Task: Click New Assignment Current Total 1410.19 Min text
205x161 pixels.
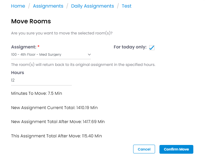Action: (x=54, y=108)
